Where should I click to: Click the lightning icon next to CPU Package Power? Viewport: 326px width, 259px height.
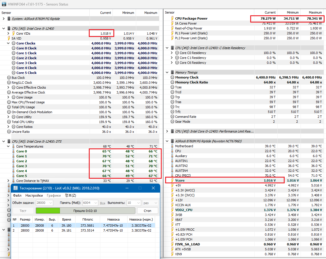(172, 18)
